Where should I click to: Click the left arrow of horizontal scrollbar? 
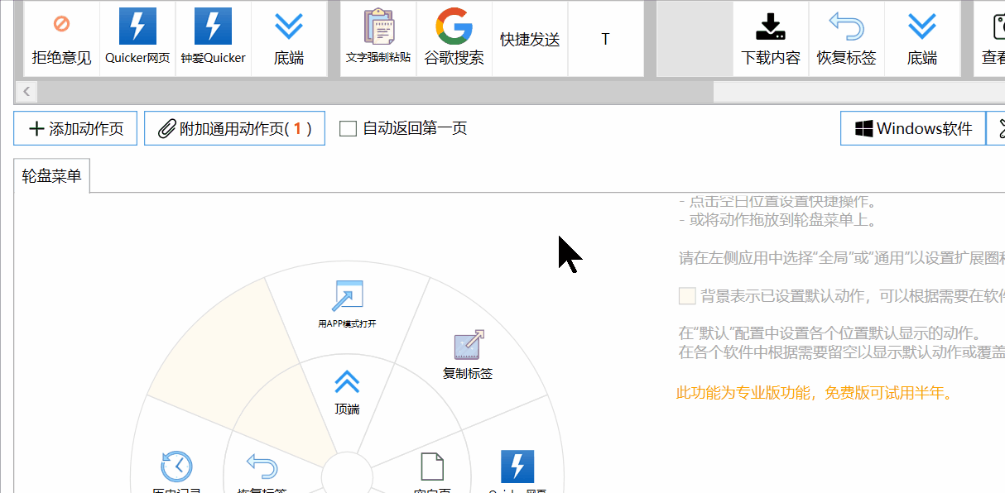point(26,92)
